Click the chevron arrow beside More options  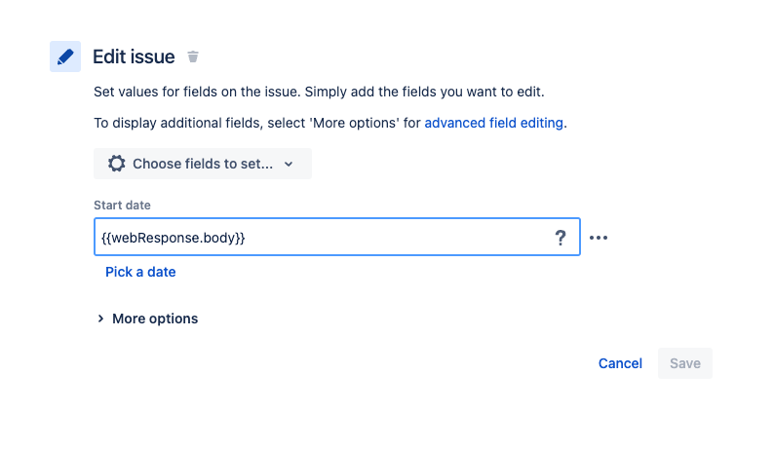pos(100,319)
